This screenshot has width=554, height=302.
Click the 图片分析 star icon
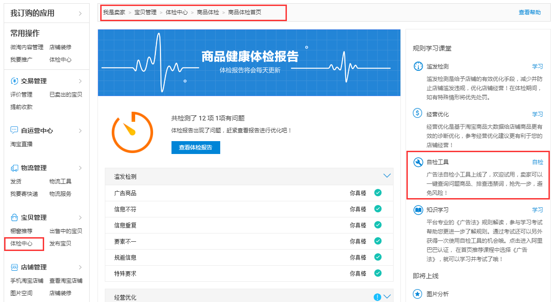click(418, 294)
